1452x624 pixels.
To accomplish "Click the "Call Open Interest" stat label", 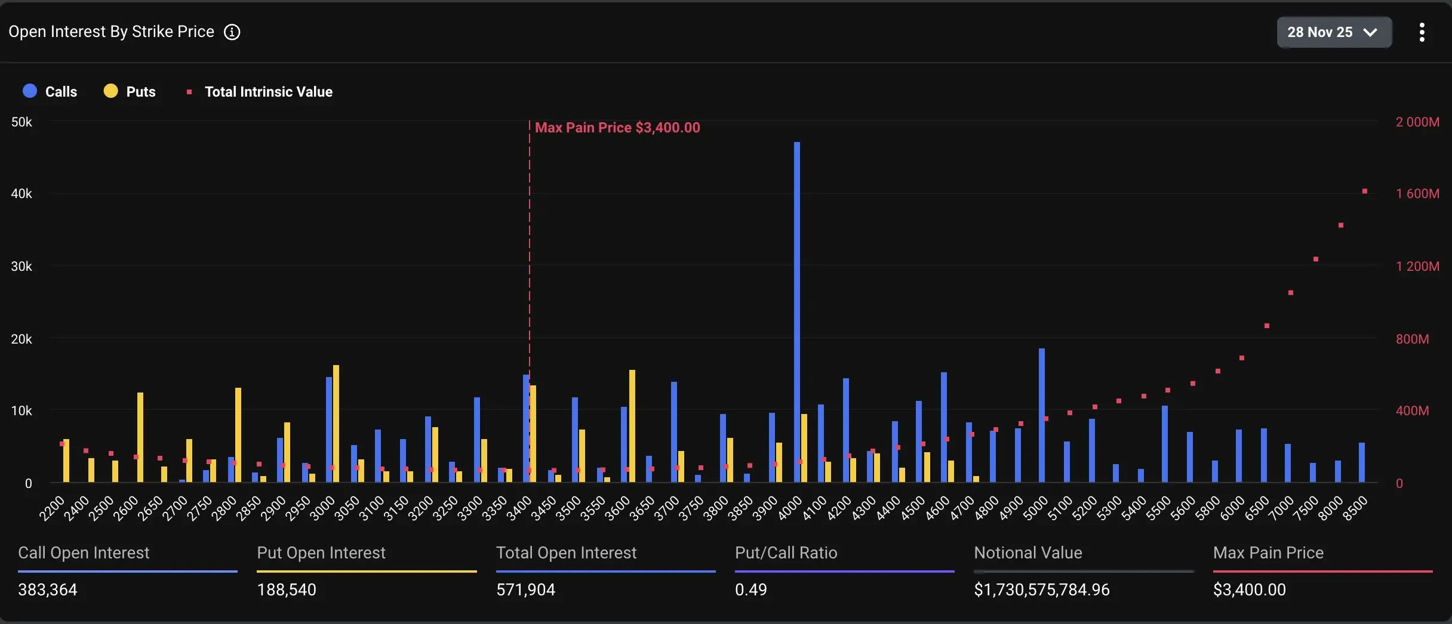I will click(84, 553).
